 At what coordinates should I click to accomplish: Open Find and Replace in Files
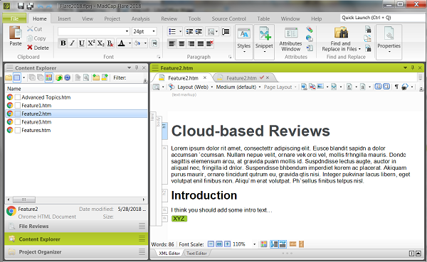tap(341, 40)
